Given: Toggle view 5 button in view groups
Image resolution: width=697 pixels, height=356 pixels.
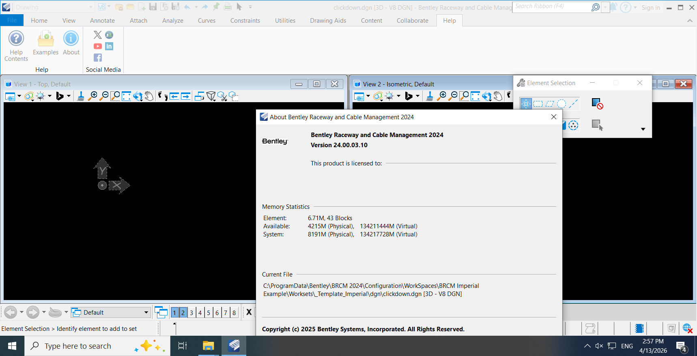Looking at the screenshot, I should click(209, 313).
